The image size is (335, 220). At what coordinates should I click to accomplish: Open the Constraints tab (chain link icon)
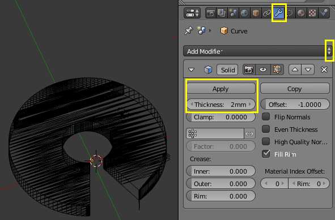click(267, 13)
